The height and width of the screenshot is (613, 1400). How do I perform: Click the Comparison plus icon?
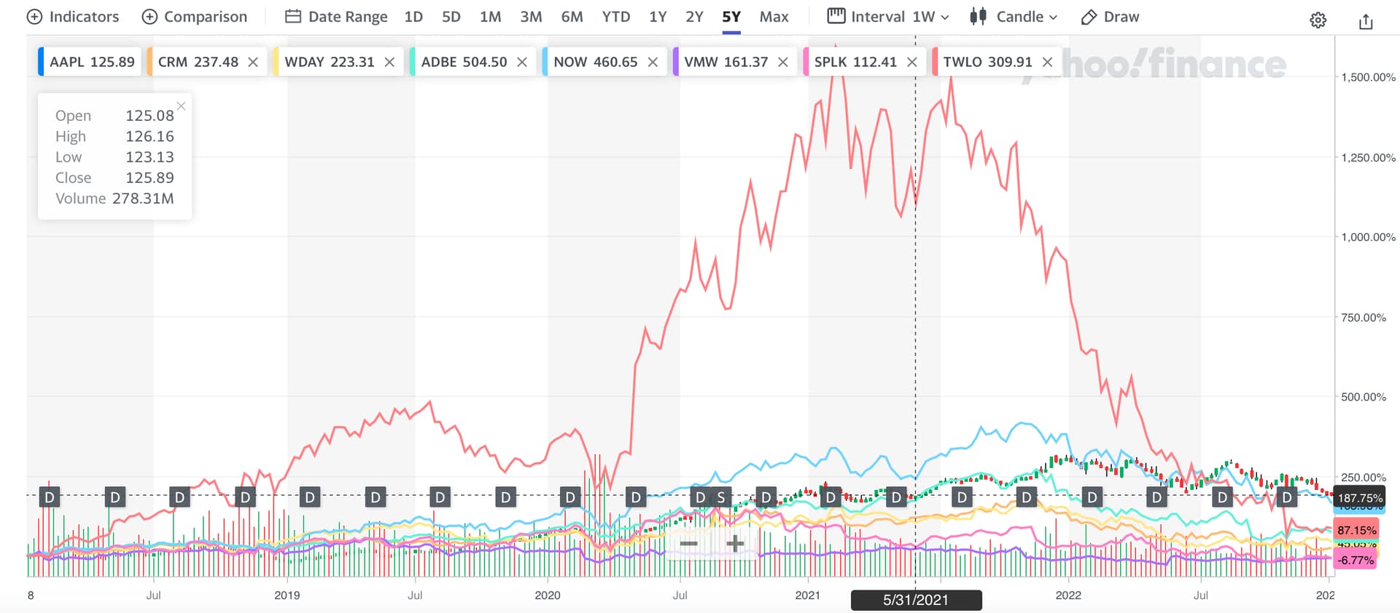(x=149, y=17)
